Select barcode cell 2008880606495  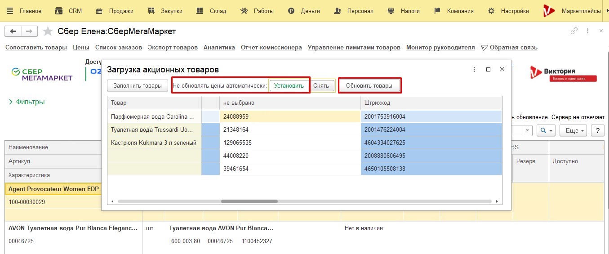(431, 156)
